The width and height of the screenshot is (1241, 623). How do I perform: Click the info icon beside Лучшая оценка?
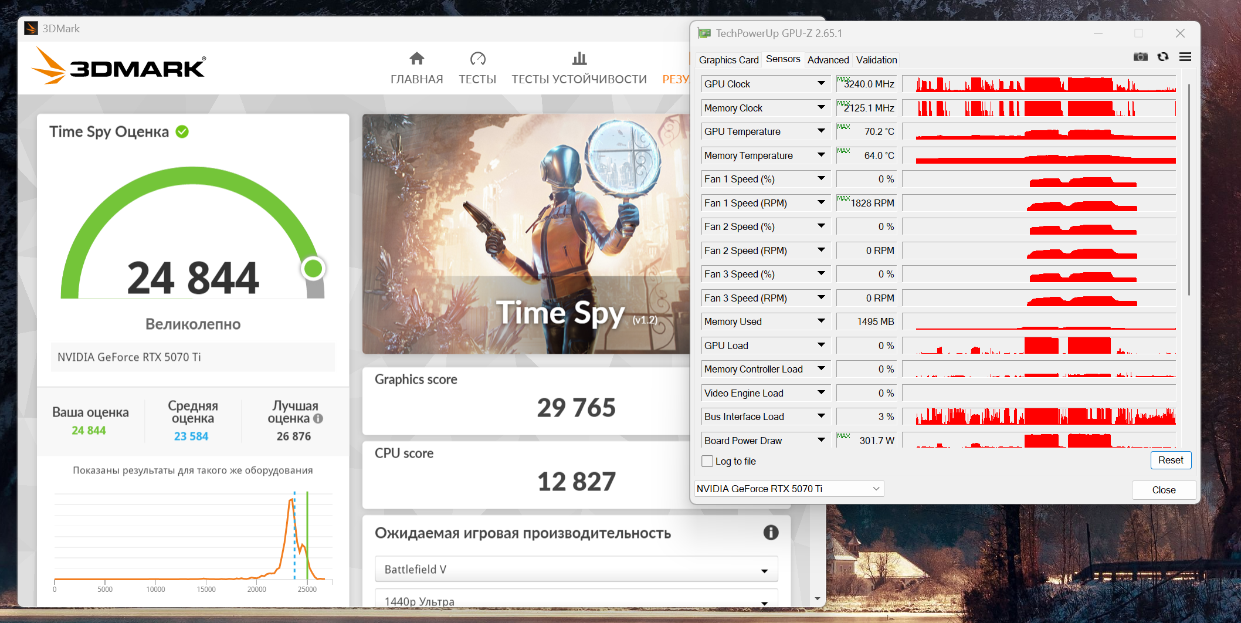[x=318, y=418]
